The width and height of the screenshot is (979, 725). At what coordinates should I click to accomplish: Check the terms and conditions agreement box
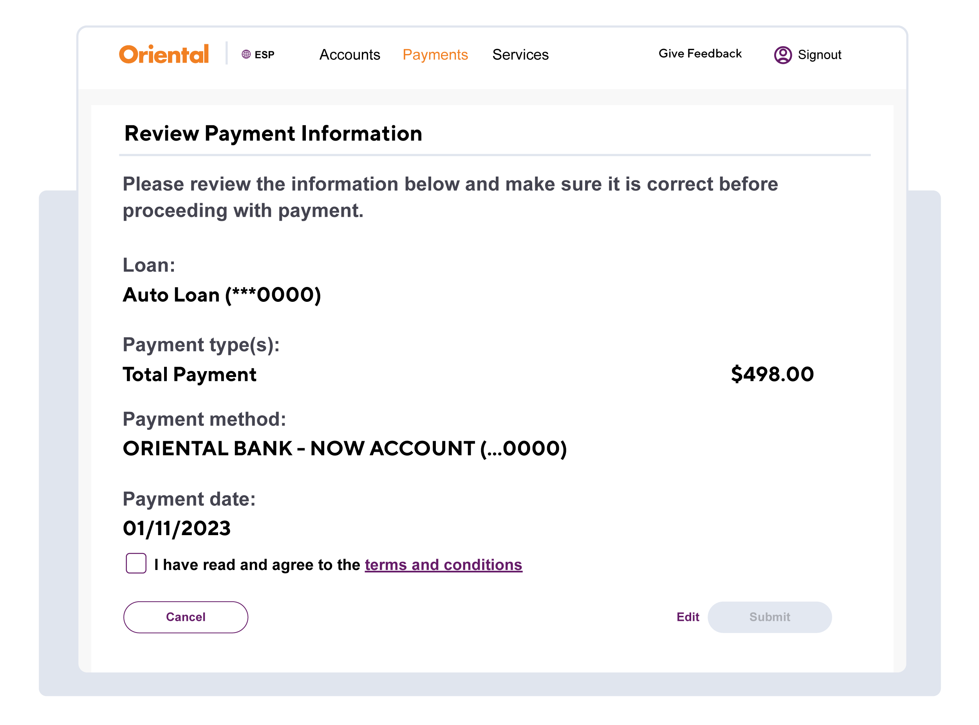tap(136, 563)
